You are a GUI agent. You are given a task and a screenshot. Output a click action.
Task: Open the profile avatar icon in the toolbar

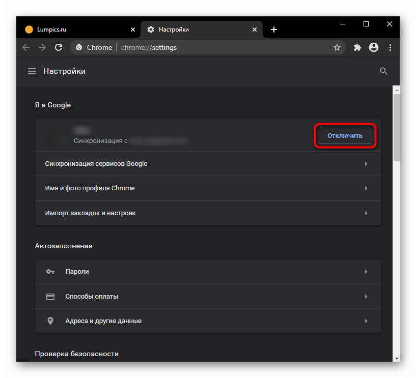374,47
